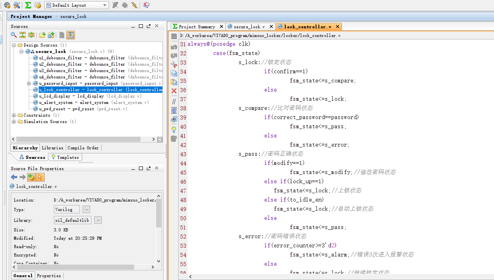Click the wrench and screwdriver tools icon
The width and height of the screenshot is (494, 280).
(17, 5)
